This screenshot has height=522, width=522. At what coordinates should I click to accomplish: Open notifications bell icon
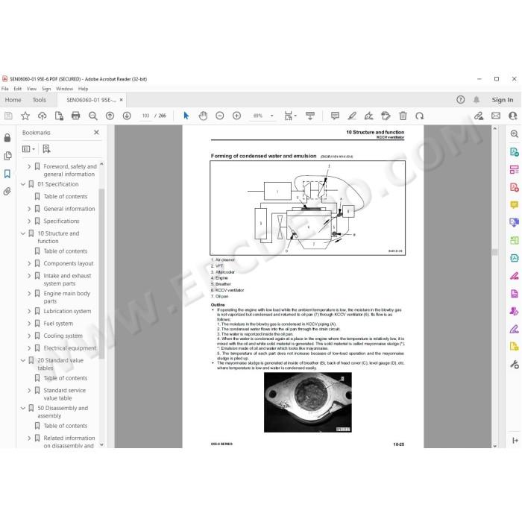[x=477, y=99]
